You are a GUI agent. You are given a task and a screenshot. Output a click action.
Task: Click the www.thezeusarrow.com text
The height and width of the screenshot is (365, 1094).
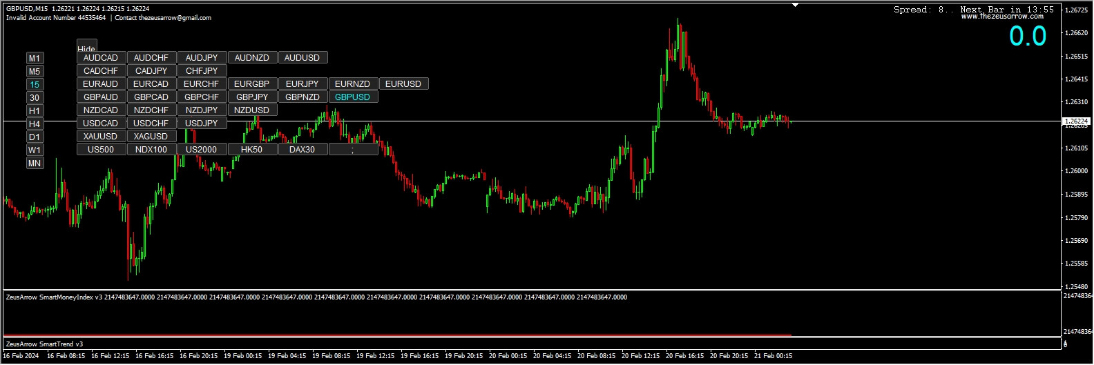pyautogui.click(x=1002, y=17)
